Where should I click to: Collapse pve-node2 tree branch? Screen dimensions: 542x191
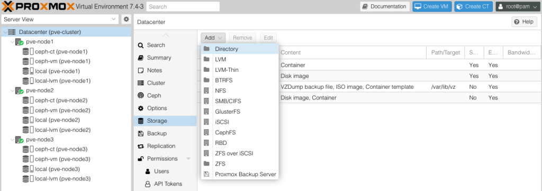(13, 90)
